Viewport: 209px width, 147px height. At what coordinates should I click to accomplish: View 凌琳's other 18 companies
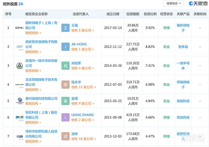point(83,139)
